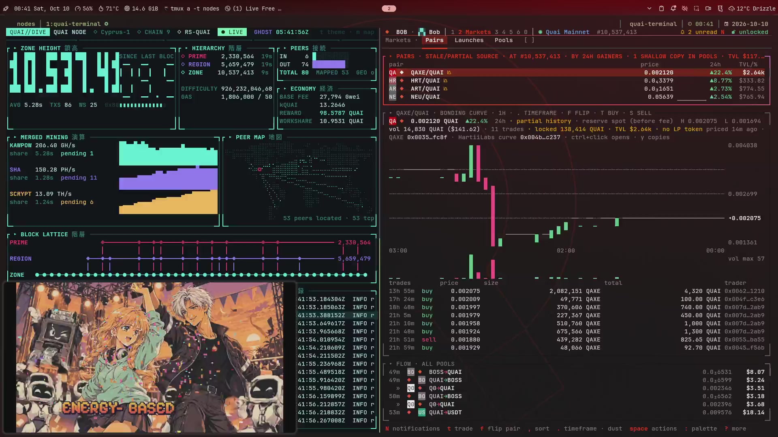Toggle f flip pair in the footer
The width and height of the screenshot is (778, 437).
[x=500, y=429]
